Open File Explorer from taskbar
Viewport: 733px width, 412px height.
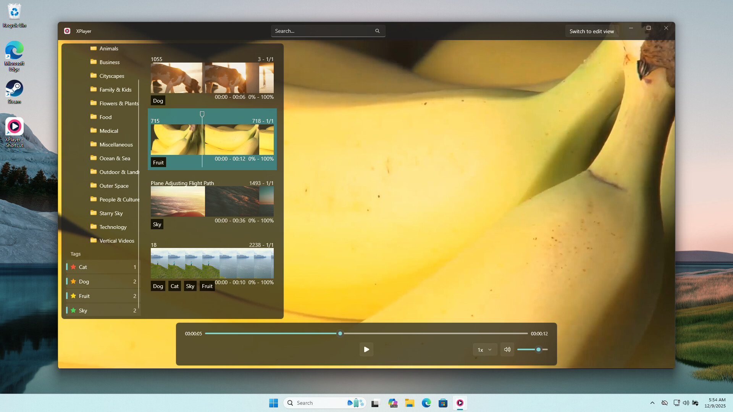pos(409,403)
